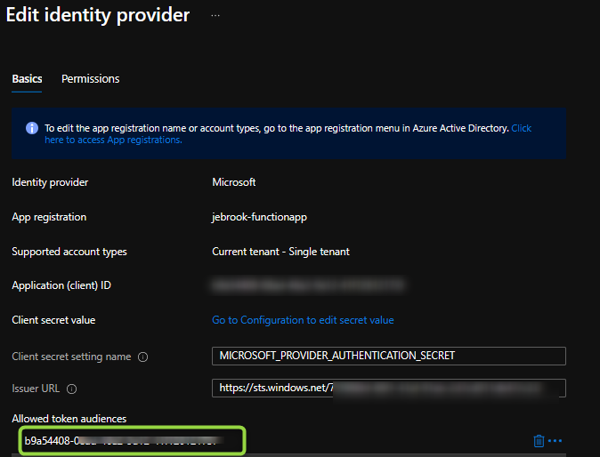The height and width of the screenshot is (457, 600).
Task: Click the Edit identity provider heading
Action: pos(98,15)
